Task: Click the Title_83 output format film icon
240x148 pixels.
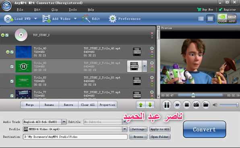Action: pyautogui.click(x=137, y=81)
